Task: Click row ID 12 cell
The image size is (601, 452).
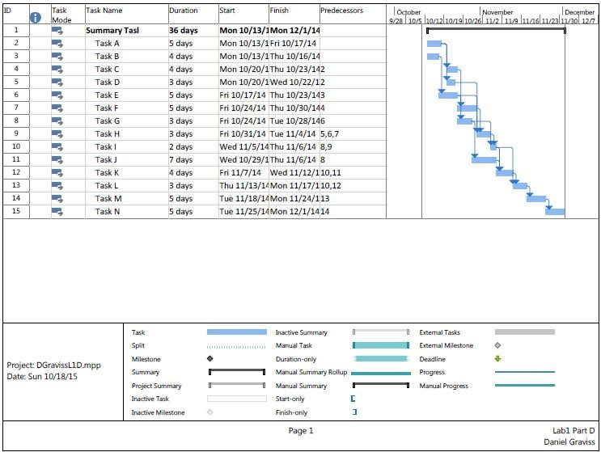Action: coord(16,172)
